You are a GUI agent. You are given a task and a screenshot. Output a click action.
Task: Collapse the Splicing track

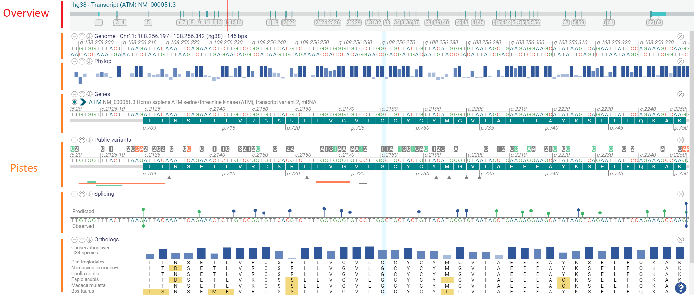click(x=75, y=194)
